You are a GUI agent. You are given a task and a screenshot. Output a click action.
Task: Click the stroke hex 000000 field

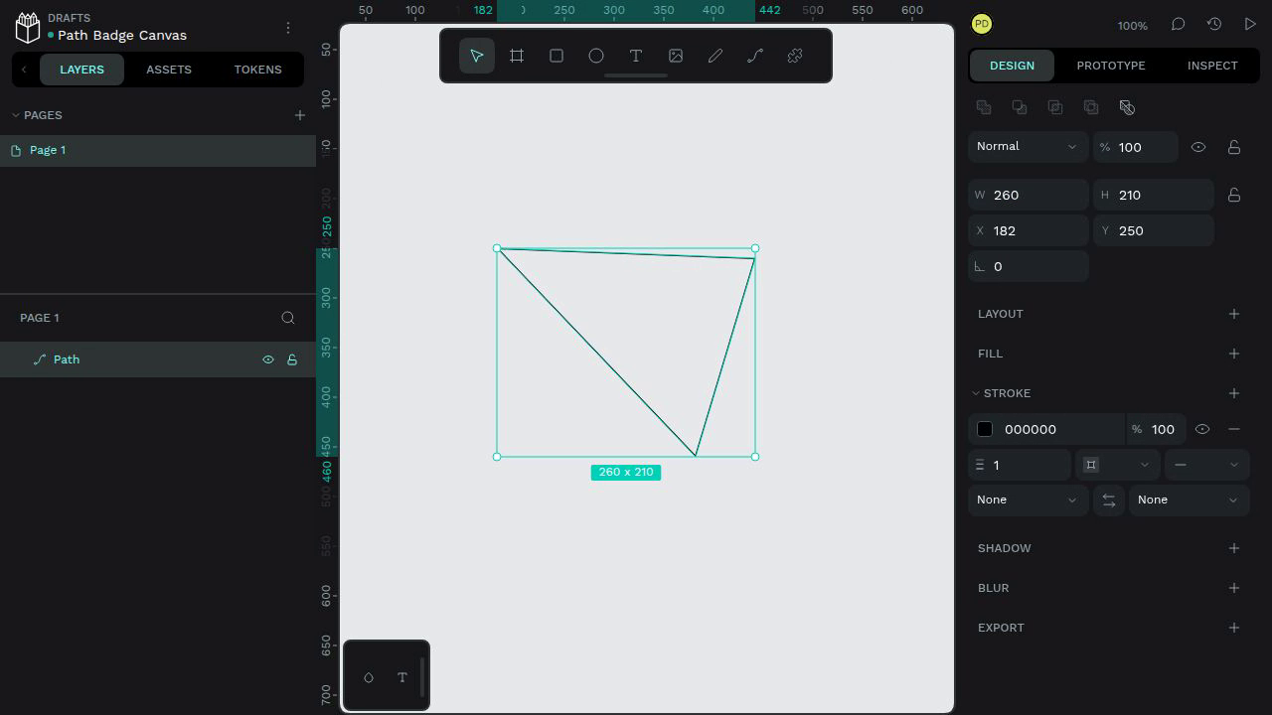(1060, 429)
